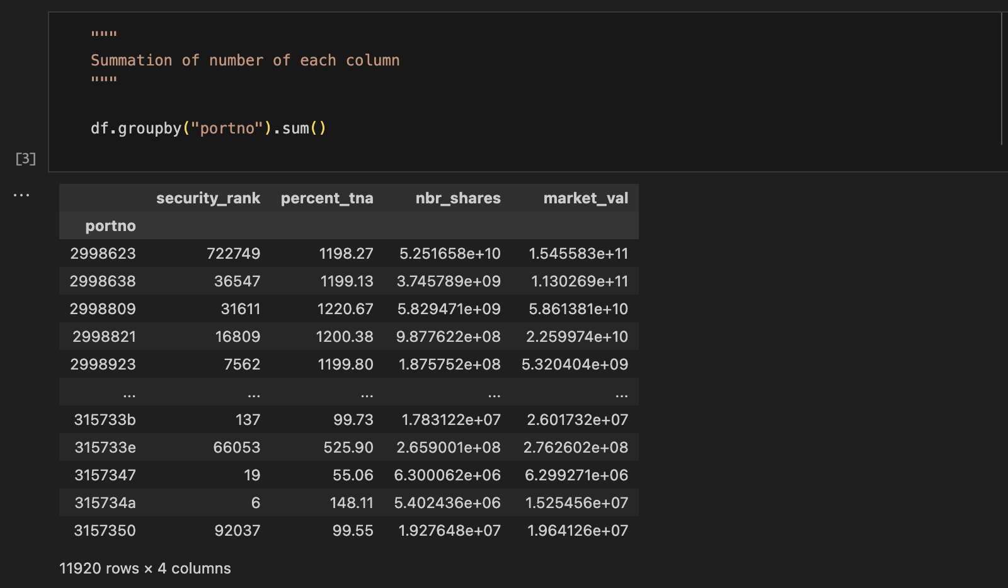This screenshot has height=588, width=1008.
Task: Click the nbr_shares column header
Action: [x=458, y=198]
